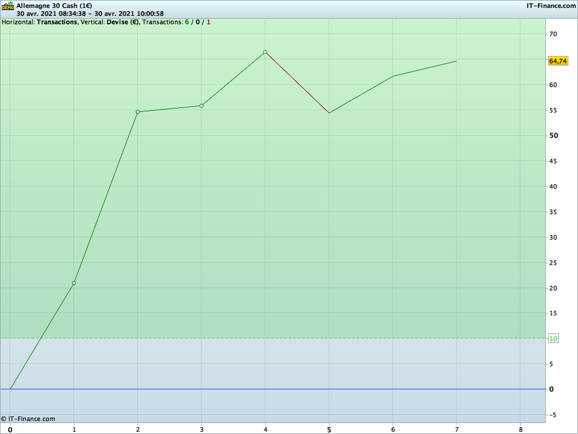Image resolution: width=578 pixels, height=434 pixels.
Task: Click the 'Horizontal: Transactions' label
Action: point(40,22)
